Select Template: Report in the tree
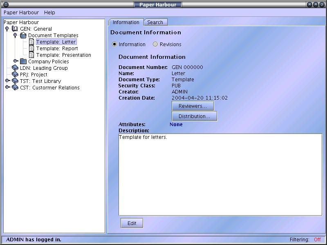327x245 pixels. pyautogui.click(x=57, y=48)
